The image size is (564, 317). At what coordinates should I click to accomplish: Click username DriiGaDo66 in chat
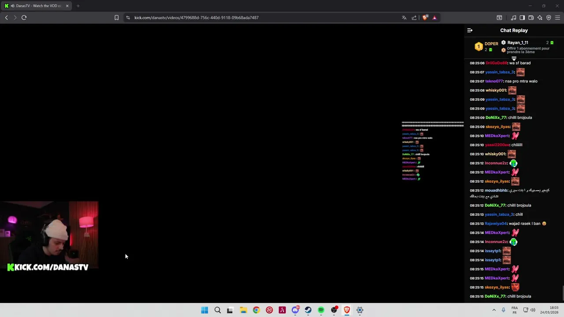click(x=497, y=63)
